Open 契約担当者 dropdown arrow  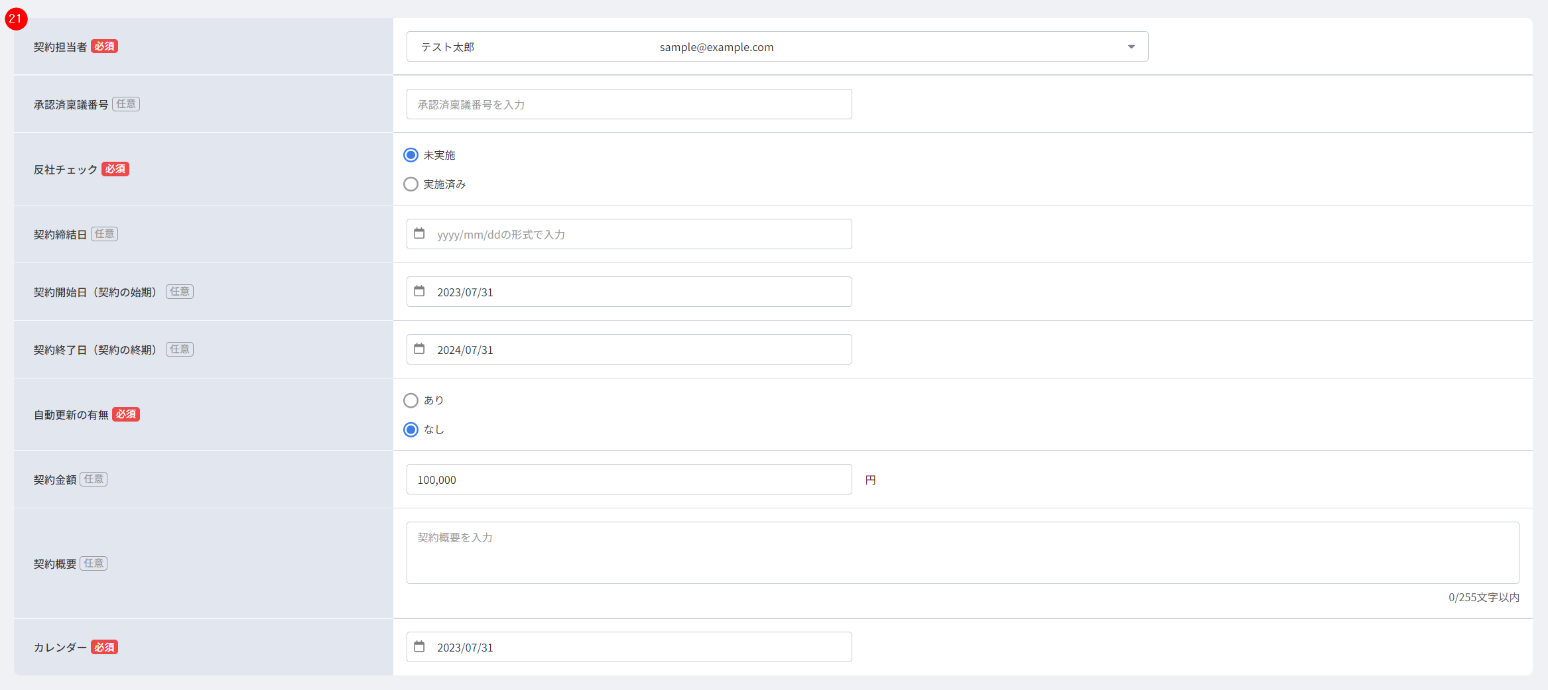pos(1131,47)
